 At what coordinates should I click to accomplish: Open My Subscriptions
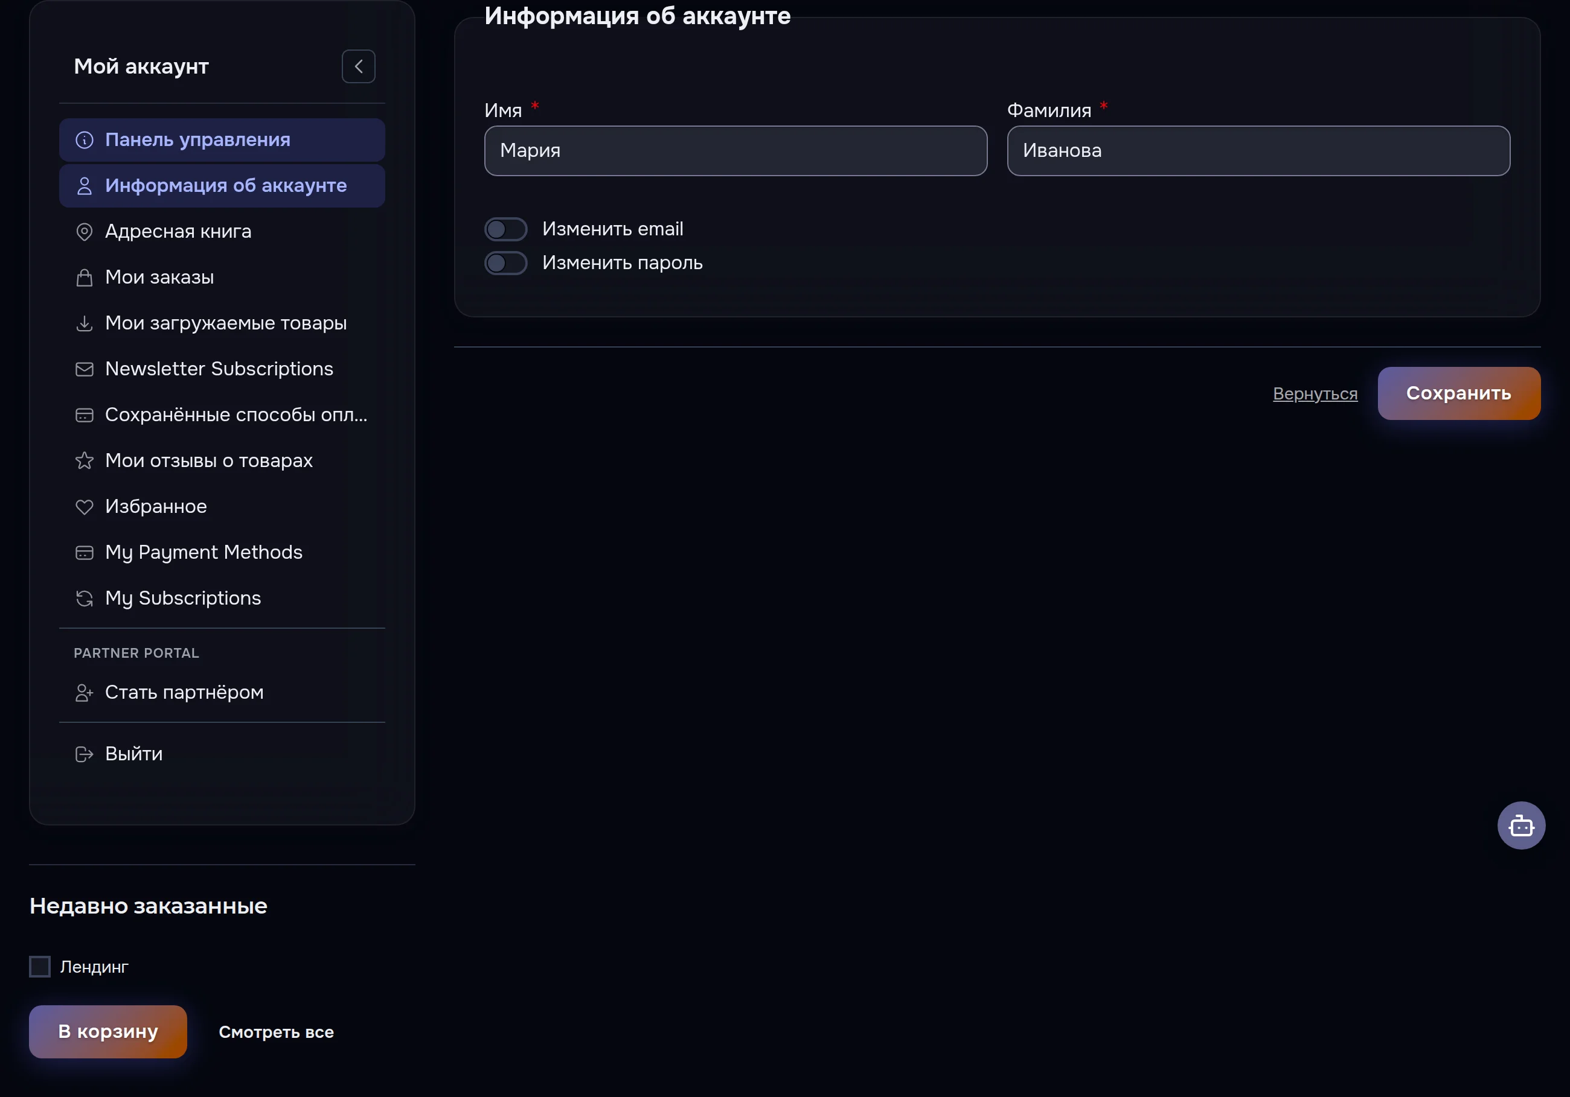pyautogui.click(x=222, y=598)
